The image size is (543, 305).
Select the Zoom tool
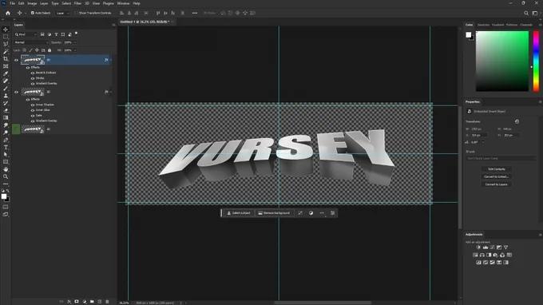pyautogui.click(x=6, y=176)
